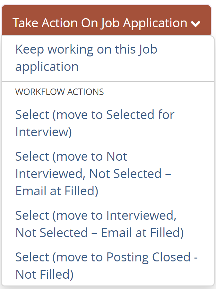
Task: Click the Take Action On Job Application label text
Action: (100, 23)
